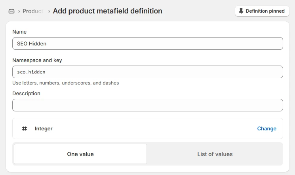The image size is (295, 175).
Task: Focus the Name input field
Action: click(147, 43)
